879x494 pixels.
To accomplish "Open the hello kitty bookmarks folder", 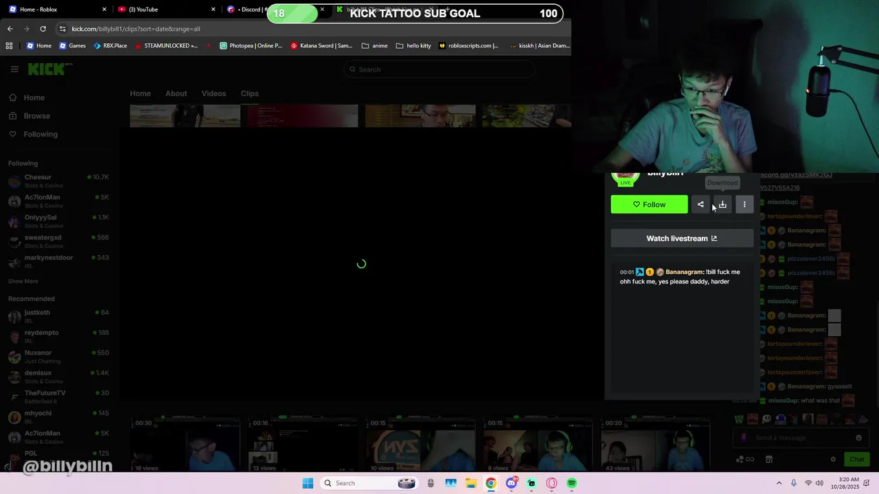I will point(413,46).
